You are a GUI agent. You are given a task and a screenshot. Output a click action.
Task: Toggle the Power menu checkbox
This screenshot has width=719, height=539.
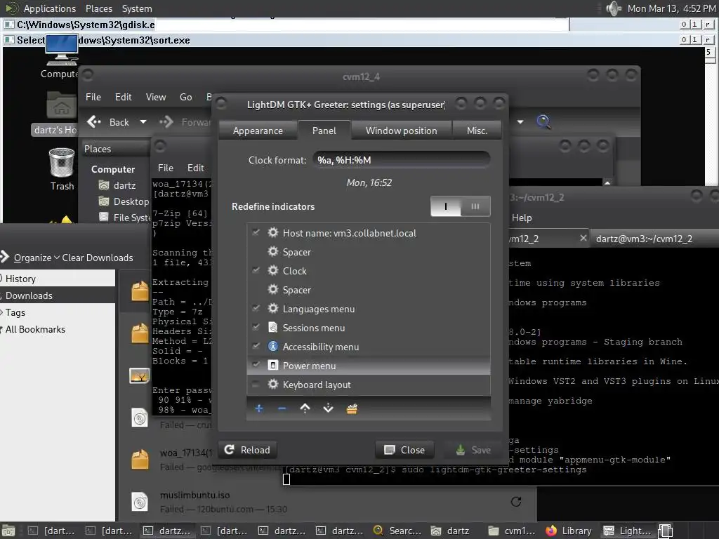click(256, 365)
